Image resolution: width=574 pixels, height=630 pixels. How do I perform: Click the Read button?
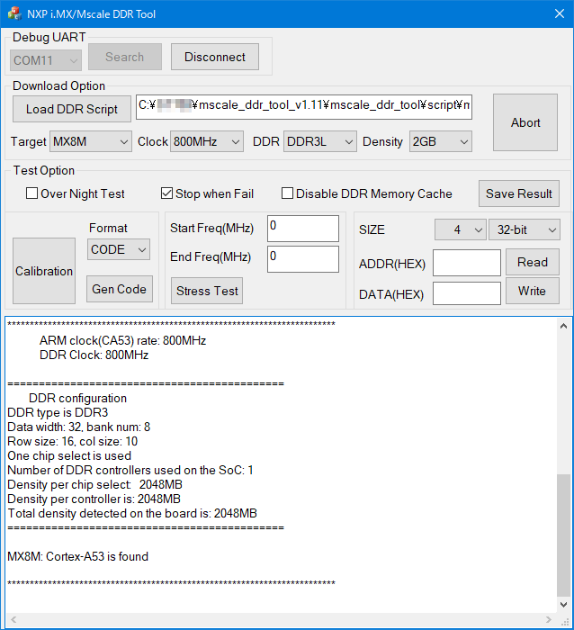(533, 262)
